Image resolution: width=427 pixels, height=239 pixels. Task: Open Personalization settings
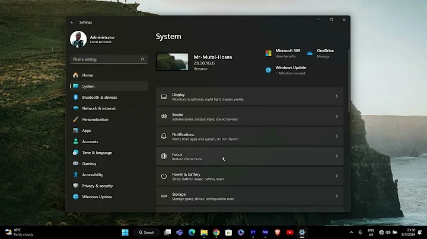click(109, 119)
